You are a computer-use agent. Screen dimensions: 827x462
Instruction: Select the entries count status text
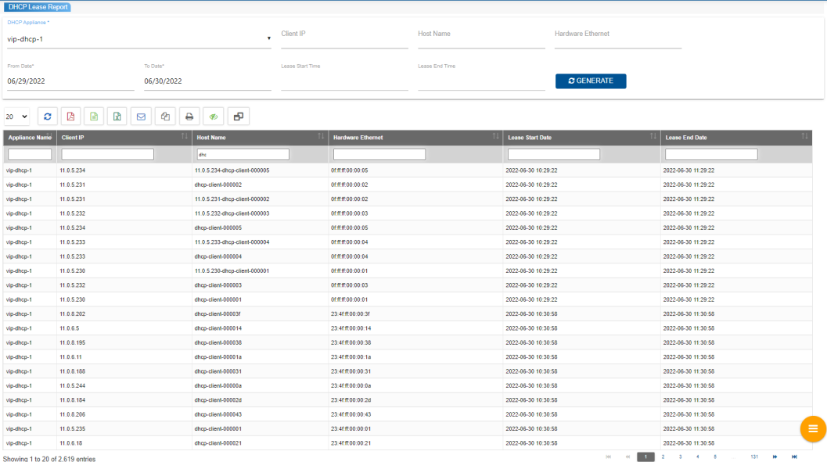point(49,459)
